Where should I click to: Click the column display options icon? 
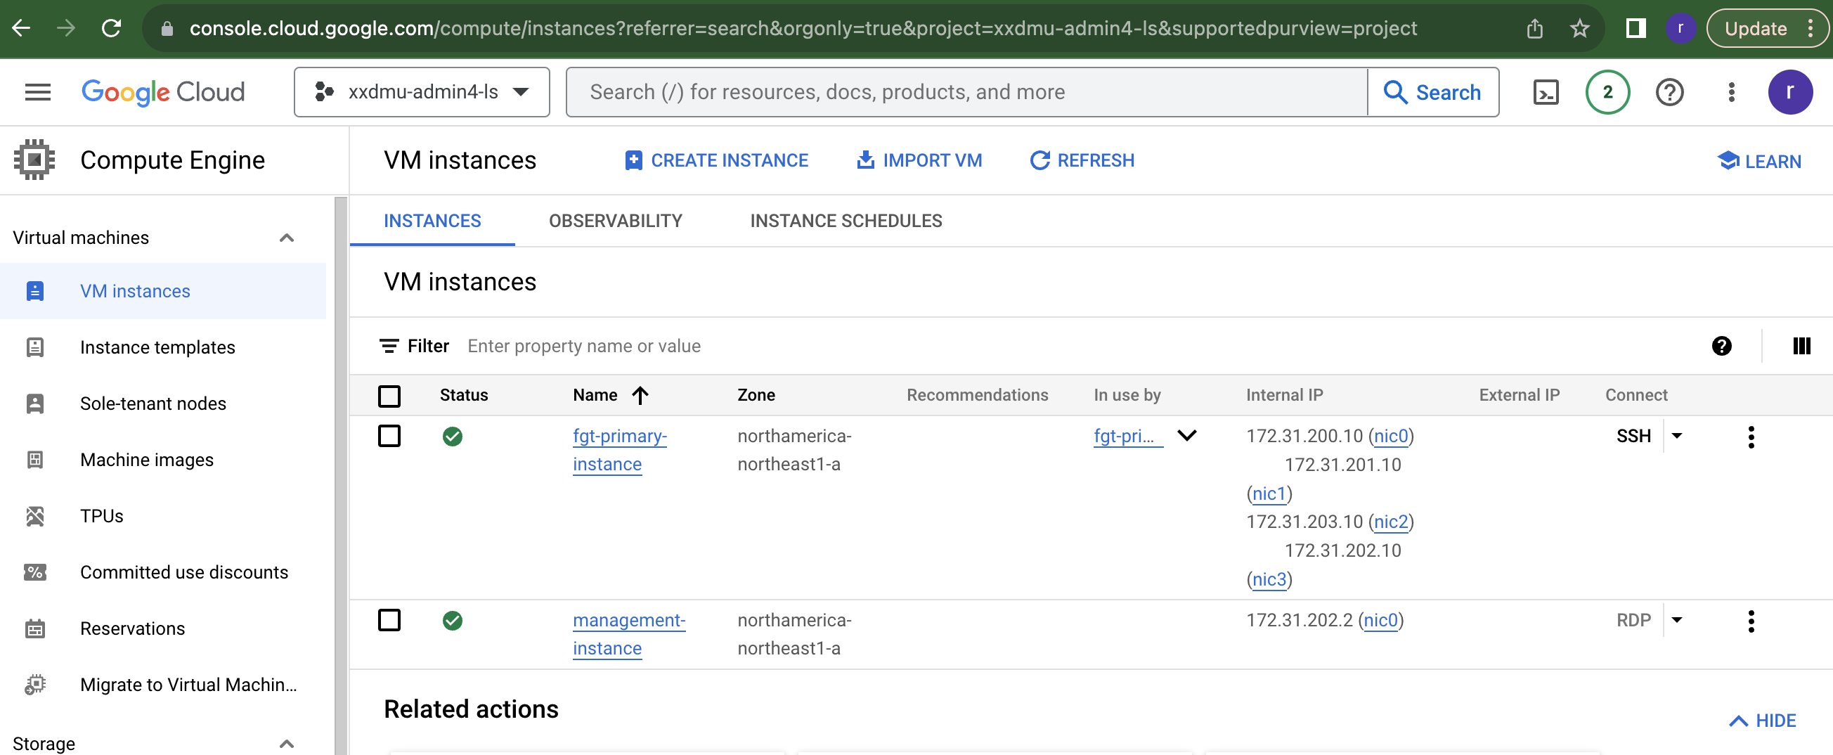point(1802,346)
